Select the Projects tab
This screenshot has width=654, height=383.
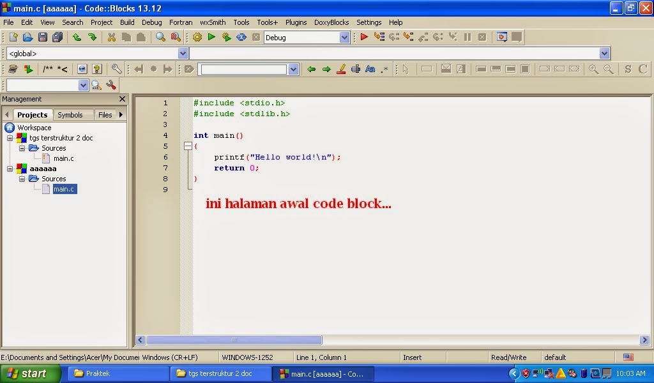coord(32,115)
